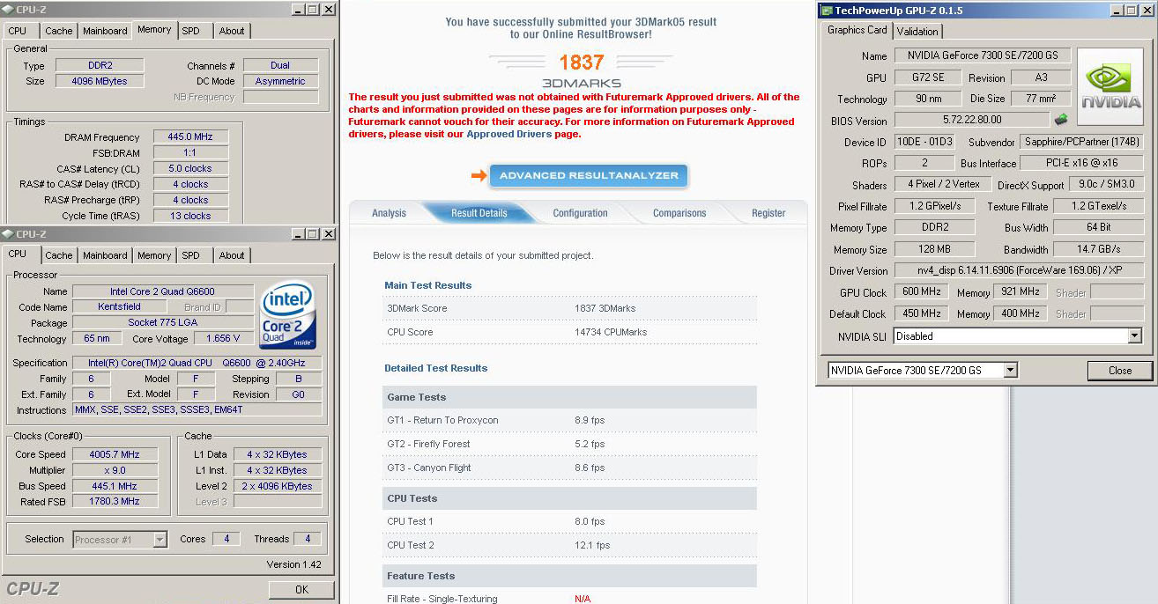This screenshot has width=1158, height=604.
Task: Click the CPU Name field Intel Core 2 Quad Q6600
Action: (162, 291)
